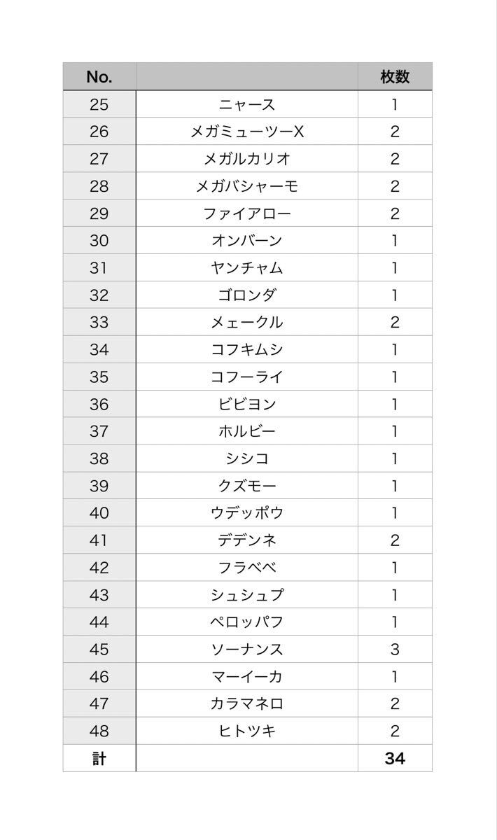Click the ファイアロー name cell
Viewport: 497px width, 840px height.
click(x=247, y=213)
